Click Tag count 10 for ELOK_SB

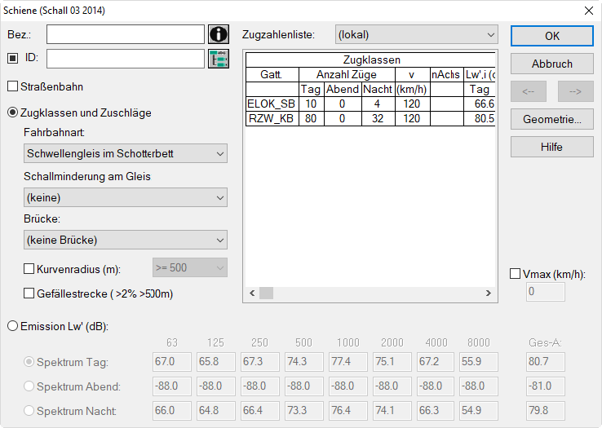click(x=312, y=104)
